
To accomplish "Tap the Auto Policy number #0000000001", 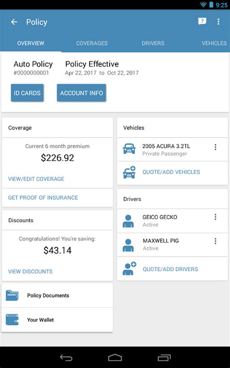I will 31,73.
